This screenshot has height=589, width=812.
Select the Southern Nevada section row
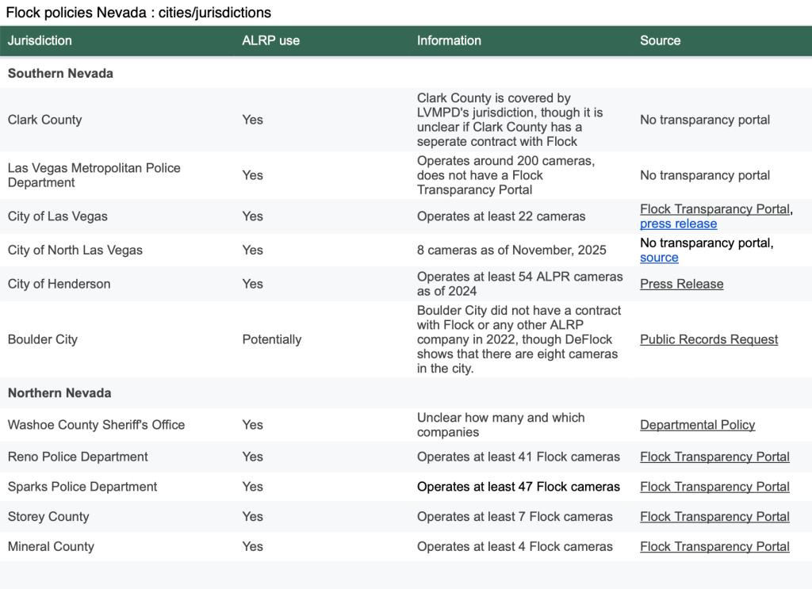[406, 74]
